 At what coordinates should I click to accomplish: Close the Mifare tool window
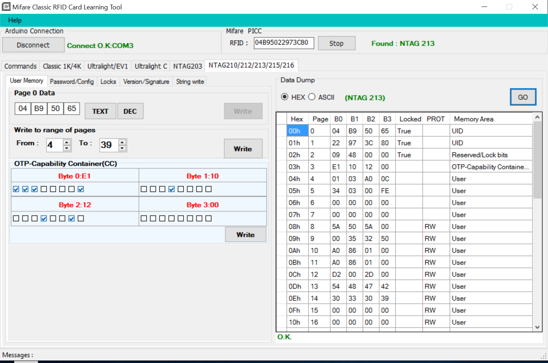coord(535,7)
